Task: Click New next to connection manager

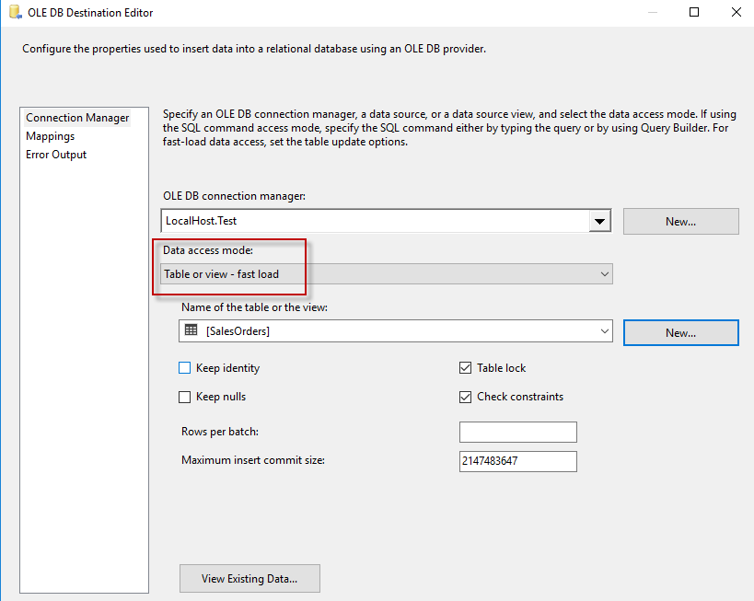Action: (680, 222)
